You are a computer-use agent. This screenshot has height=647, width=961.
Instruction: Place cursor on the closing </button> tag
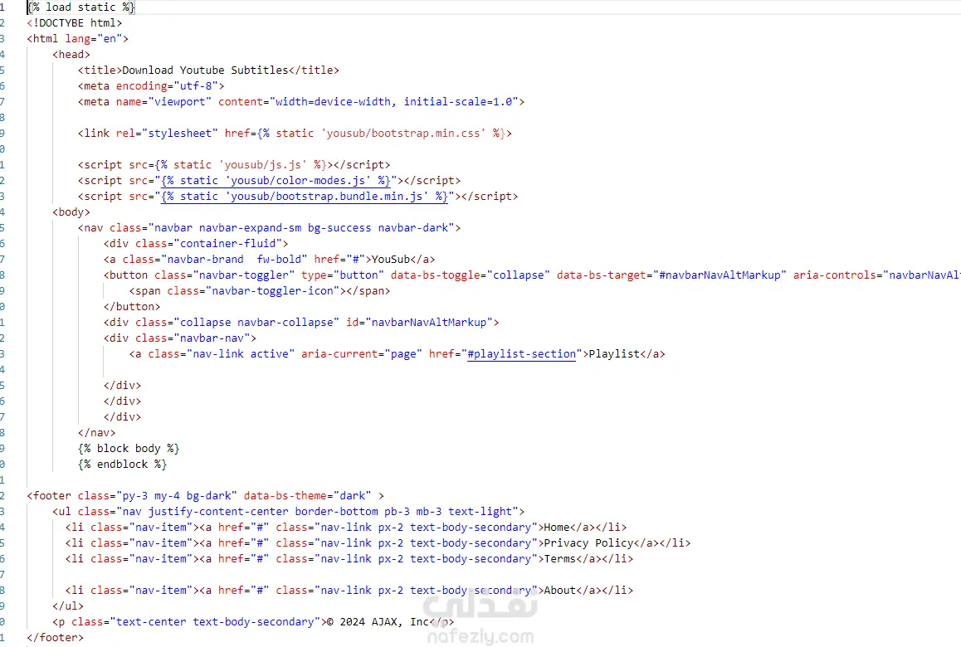click(132, 307)
